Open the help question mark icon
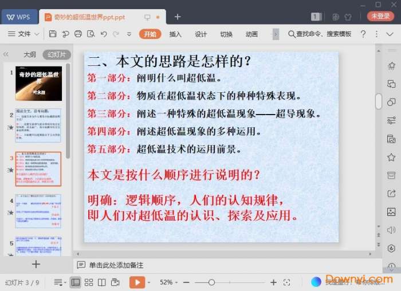 [363, 34]
